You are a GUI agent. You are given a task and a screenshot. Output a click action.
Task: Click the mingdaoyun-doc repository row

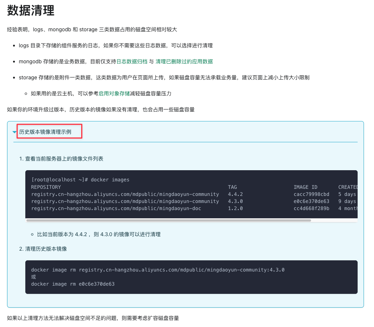tap(116, 208)
